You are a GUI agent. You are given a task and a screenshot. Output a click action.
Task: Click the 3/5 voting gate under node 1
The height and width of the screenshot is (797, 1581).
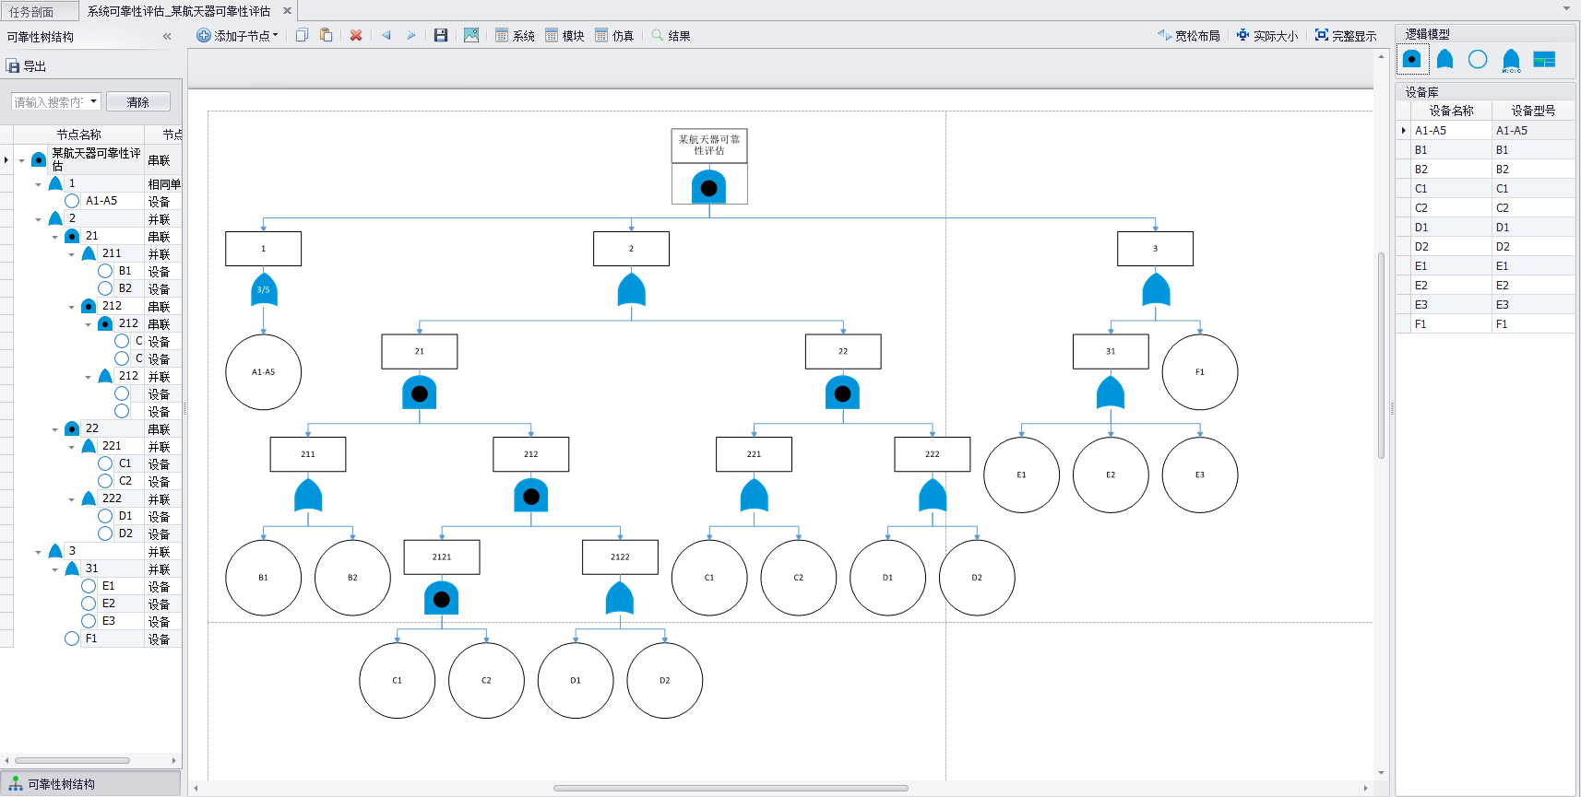264,289
